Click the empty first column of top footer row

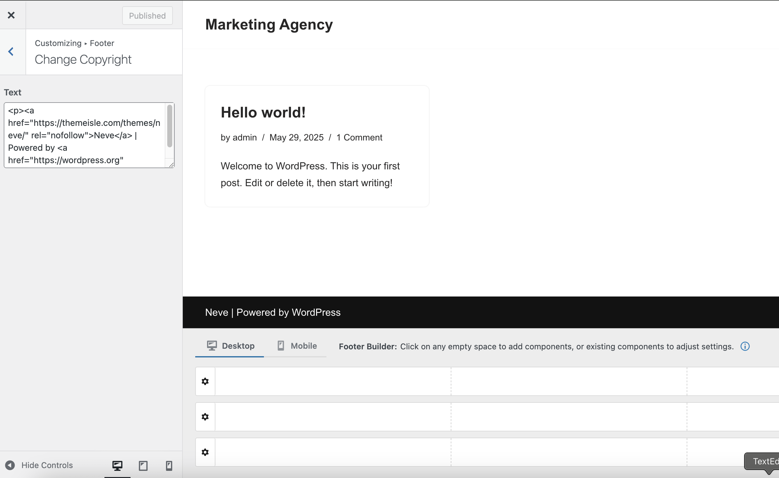(333, 381)
